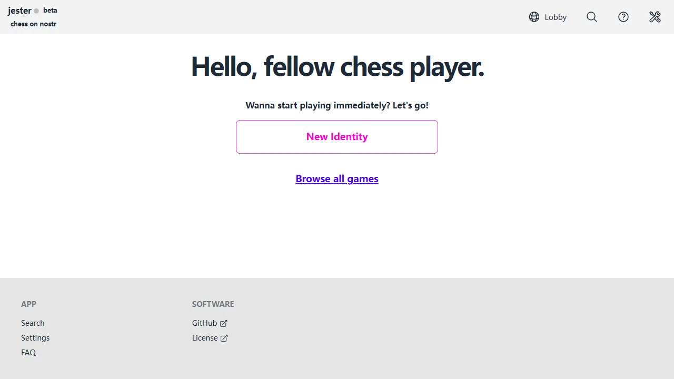Go to Settings from the footer
This screenshot has height=379, width=674.
click(x=35, y=338)
